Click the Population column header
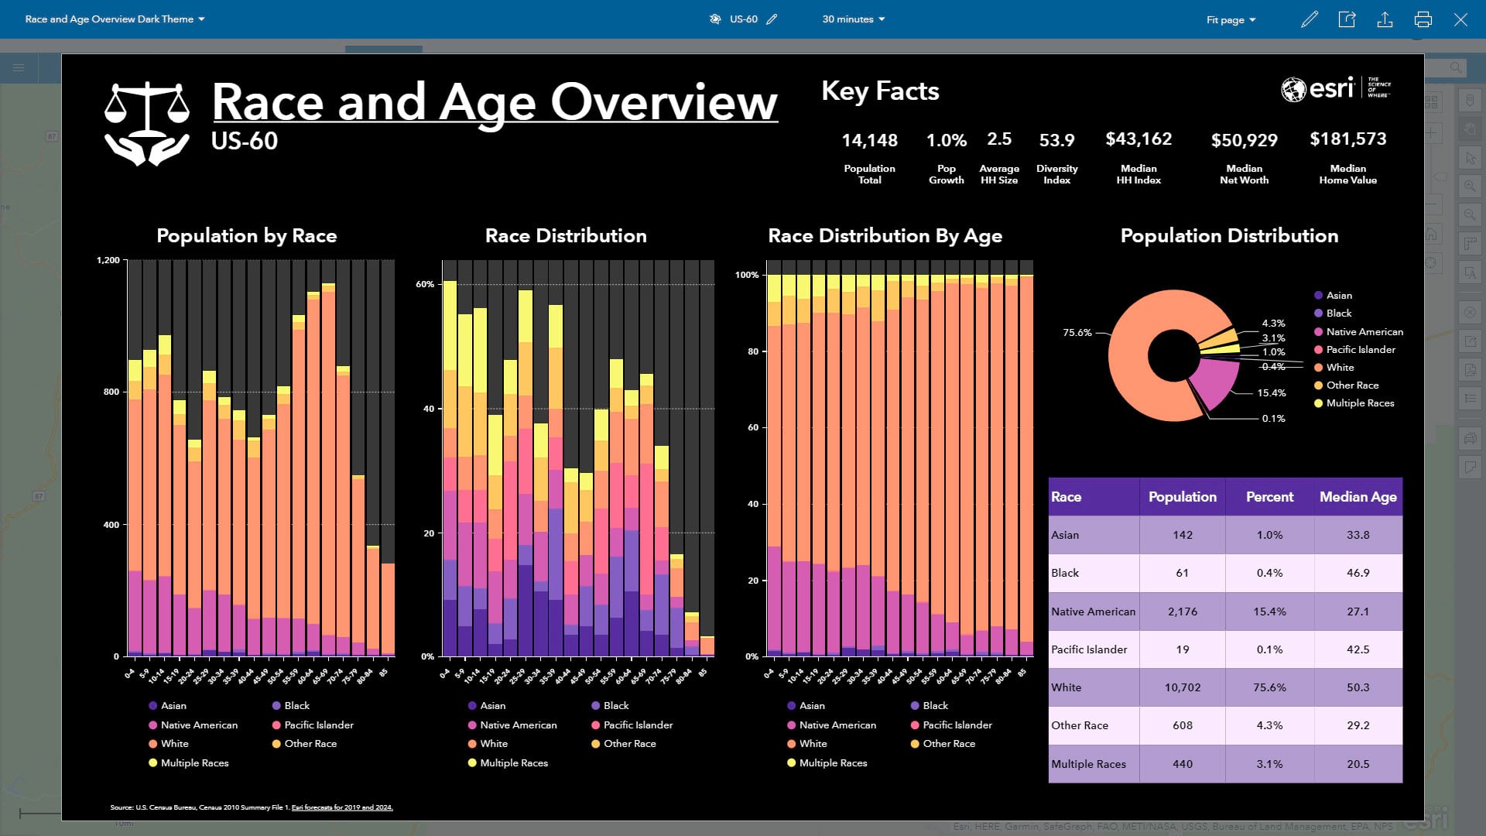 tap(1182, 497)
